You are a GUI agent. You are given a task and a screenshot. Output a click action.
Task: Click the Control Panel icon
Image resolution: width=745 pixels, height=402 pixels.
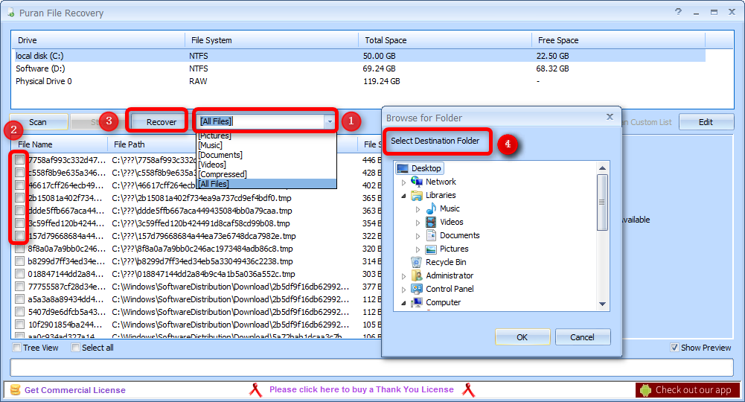pos(417,289)
